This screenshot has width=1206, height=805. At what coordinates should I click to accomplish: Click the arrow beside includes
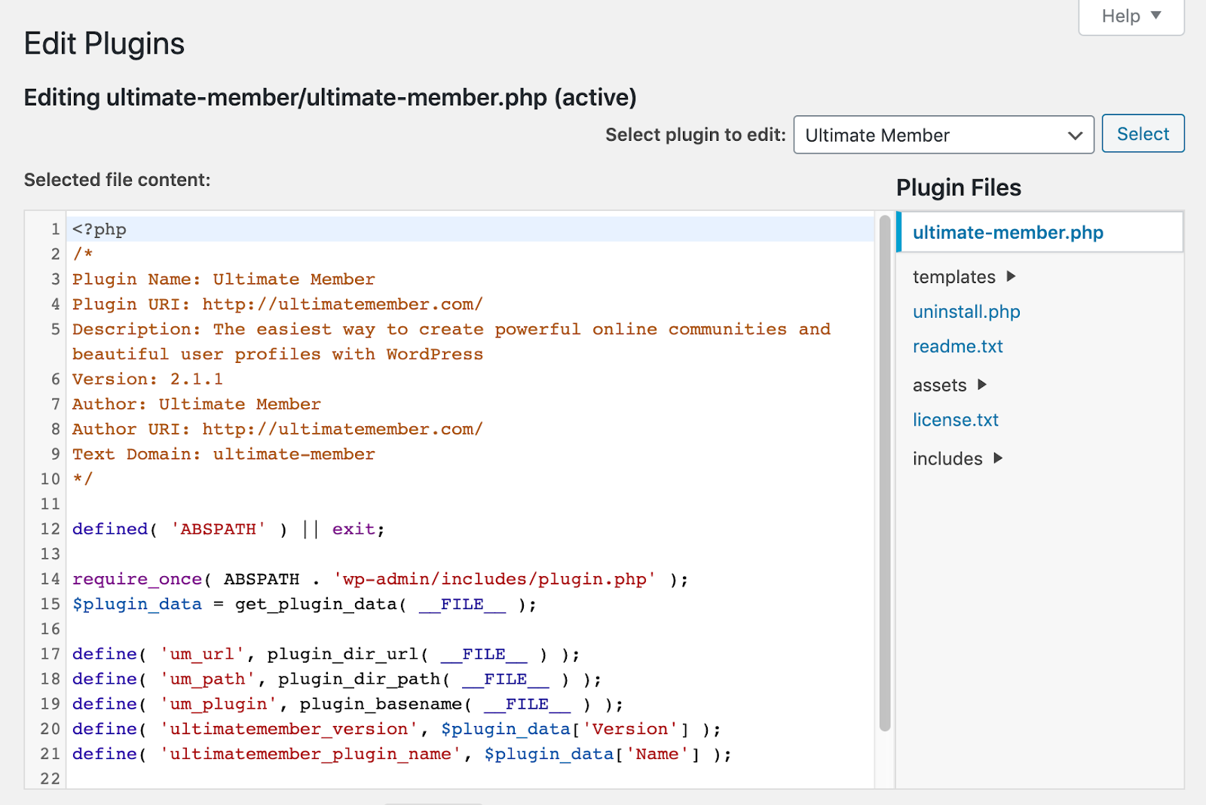[998, 458]
